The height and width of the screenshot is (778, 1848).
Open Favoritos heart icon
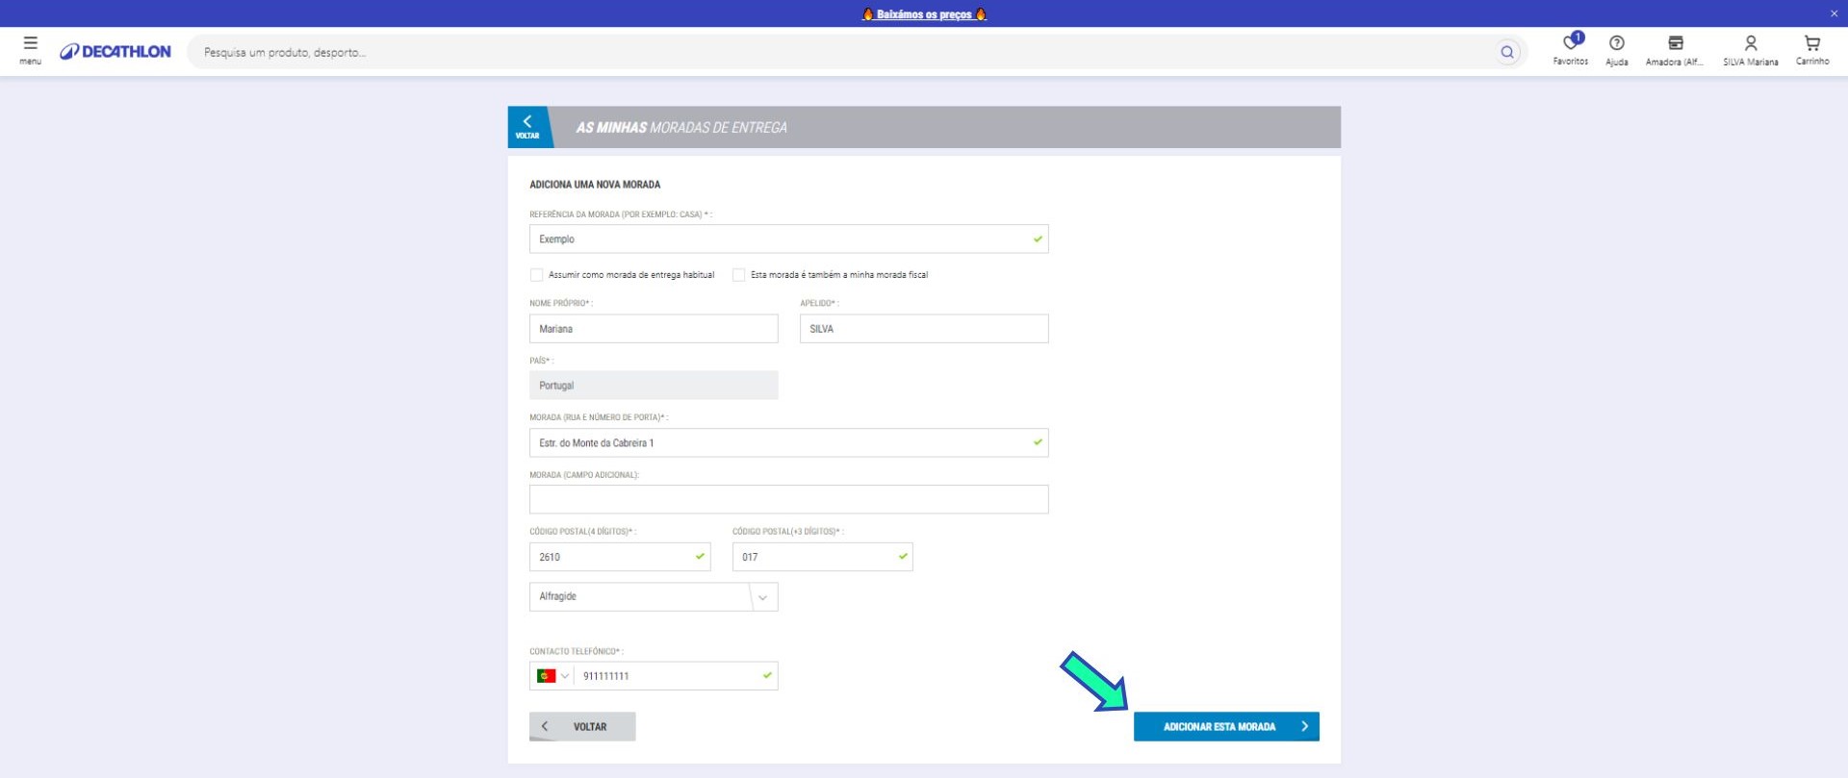click(1570, 45)
